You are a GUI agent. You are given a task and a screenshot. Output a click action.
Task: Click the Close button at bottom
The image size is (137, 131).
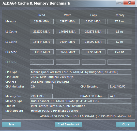[x=126, y=124]
